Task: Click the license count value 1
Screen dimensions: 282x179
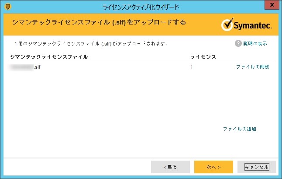Action: [x=192, y=67]
